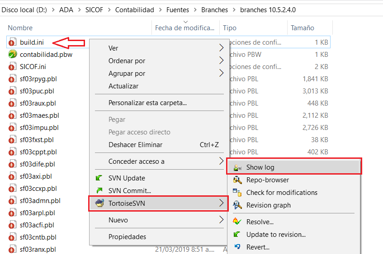Image resolution: width=383 pixels, height=254 pixels.
Task: Click the SVN Commit icon
Action: click(x=100, y=191)
